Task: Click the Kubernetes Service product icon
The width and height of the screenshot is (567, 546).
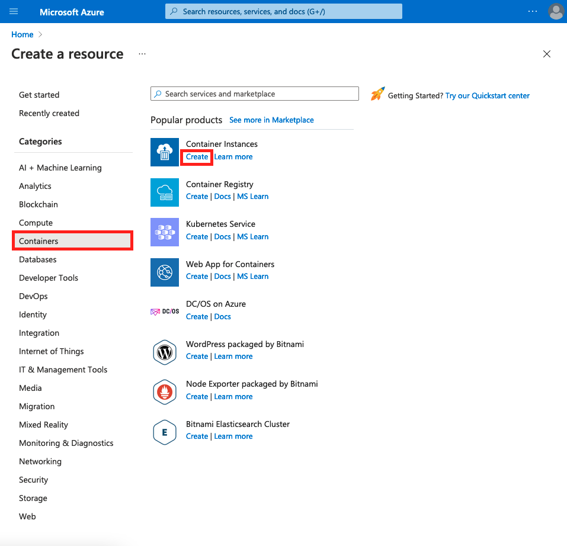Action: click(x=165, y=232)
